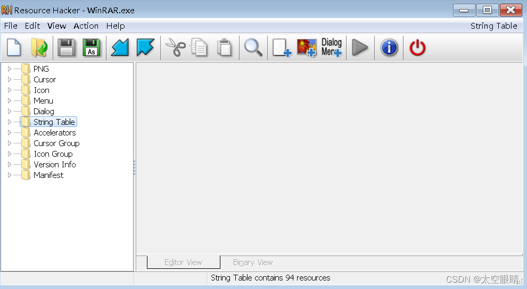Viewport: 527px width, 289px height.
Task: Click the 'String Table' label in the menu bar
Action: (x=493, y=26)
